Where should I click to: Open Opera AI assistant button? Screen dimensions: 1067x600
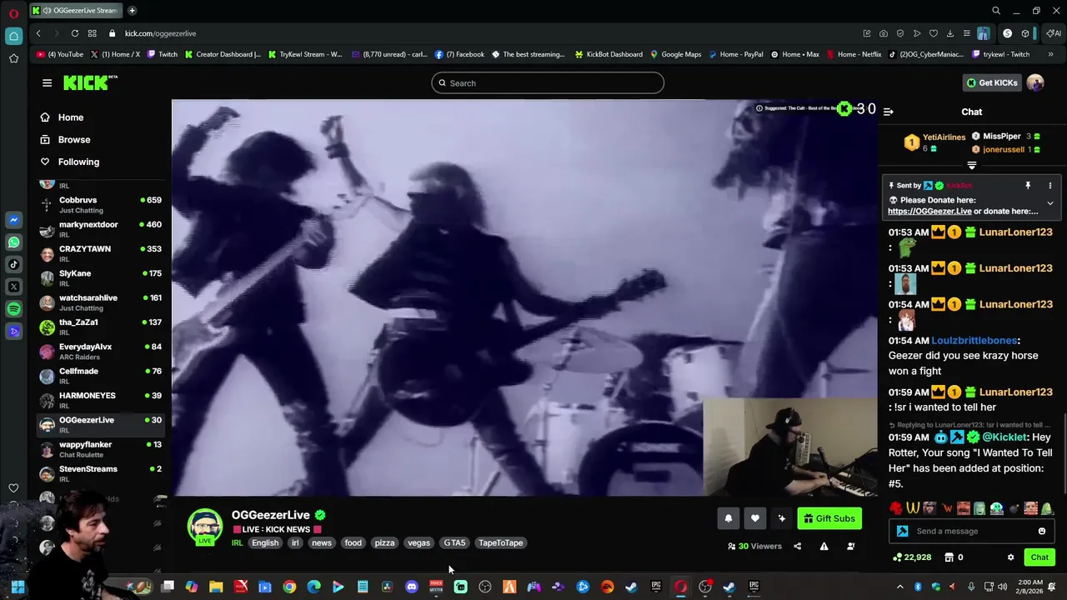(x=1054, y=33)
